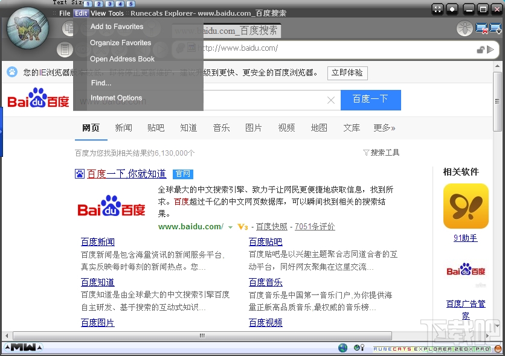Image resolution: width=505 pixels, height=356 pixels.
Task: Open the 百度一下,你就知道 result link
Action: [x=126, y=174]
